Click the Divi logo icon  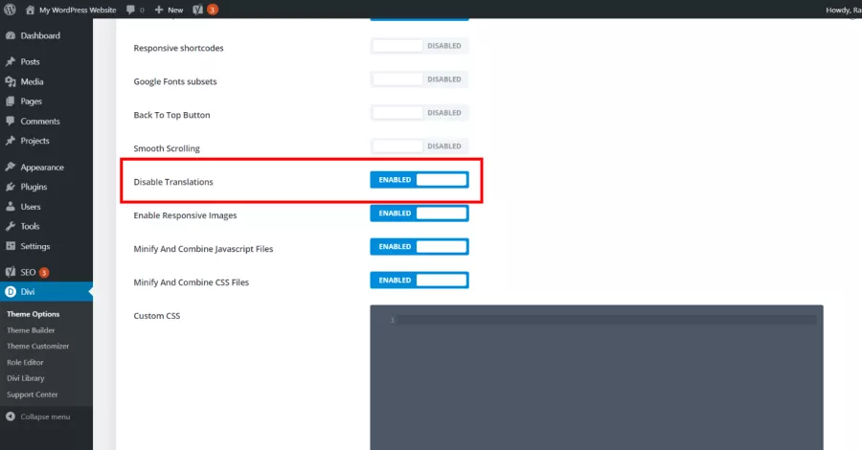coord(11,292)
